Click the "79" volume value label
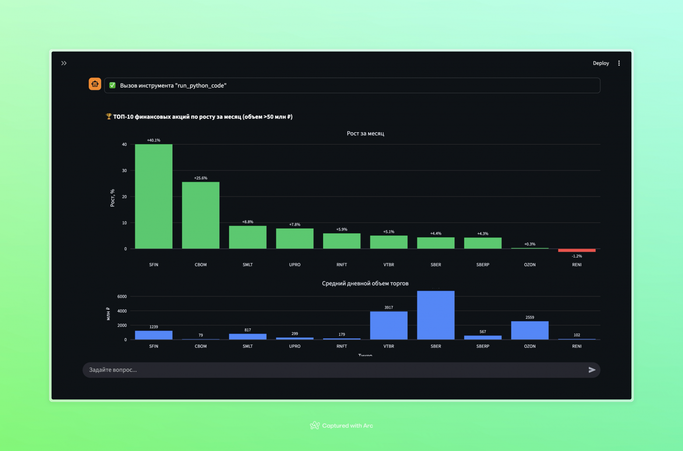The image size is (683, 451). (x=201, y=335)
